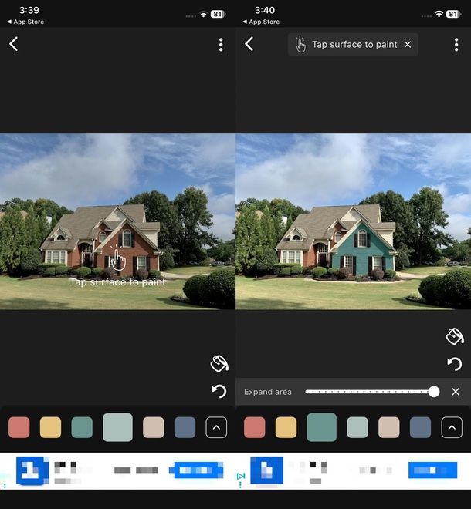This screenshot has width=471, height=509.
Task: Pick the coral red swatch on right screen
Action: [x=255, y=427]
